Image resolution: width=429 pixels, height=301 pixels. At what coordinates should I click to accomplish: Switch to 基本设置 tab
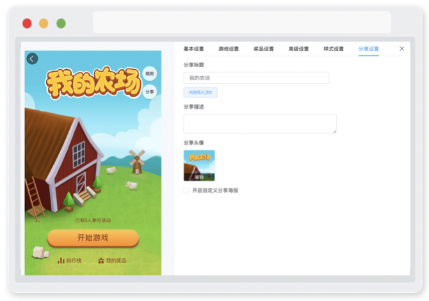click(x=194, y=49)
